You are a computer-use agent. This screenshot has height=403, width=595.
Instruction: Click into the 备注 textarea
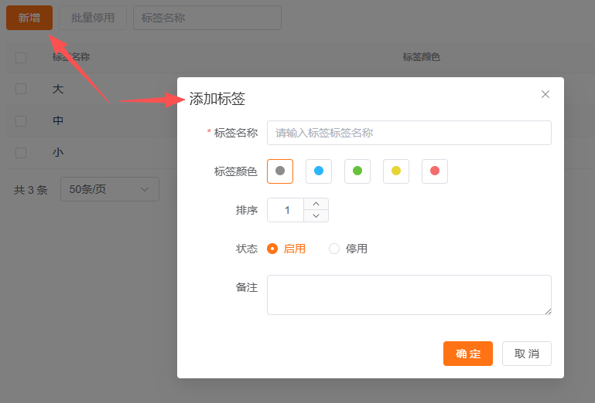409,295
